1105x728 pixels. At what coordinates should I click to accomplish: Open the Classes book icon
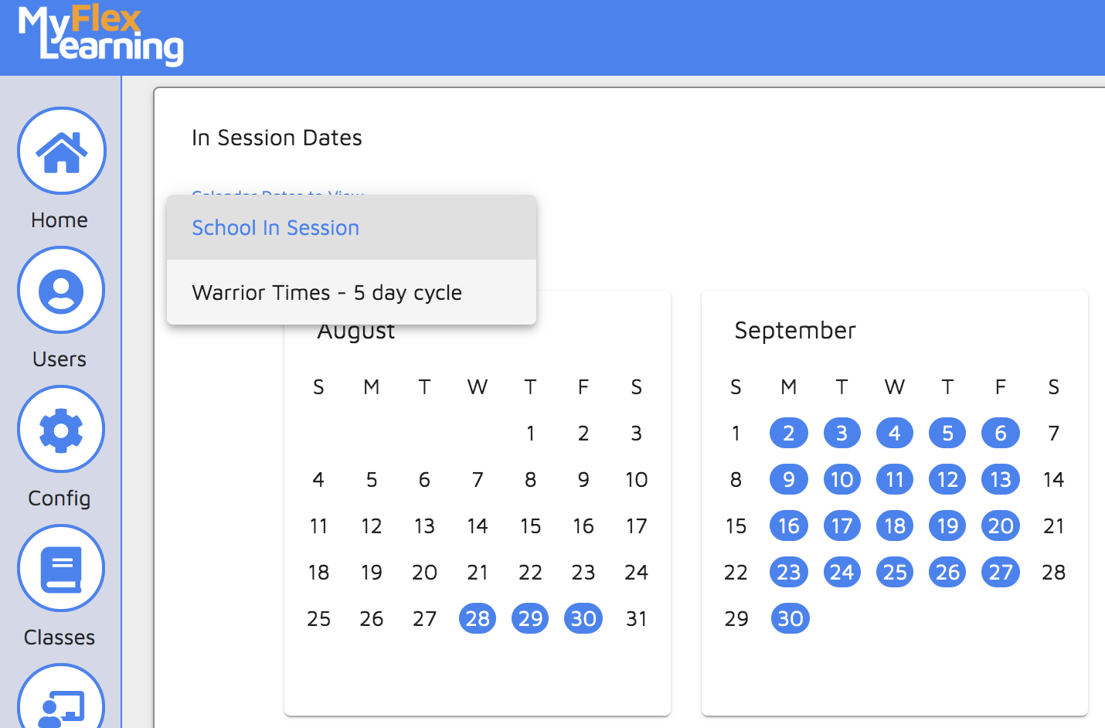pos(61,569)
